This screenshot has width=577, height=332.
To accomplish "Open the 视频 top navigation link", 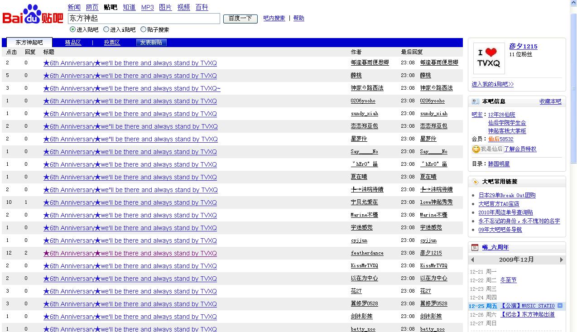I will pos(183,7).
